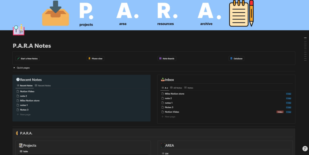Click the P.A.R.A. section heading text

tap(26, 133)
